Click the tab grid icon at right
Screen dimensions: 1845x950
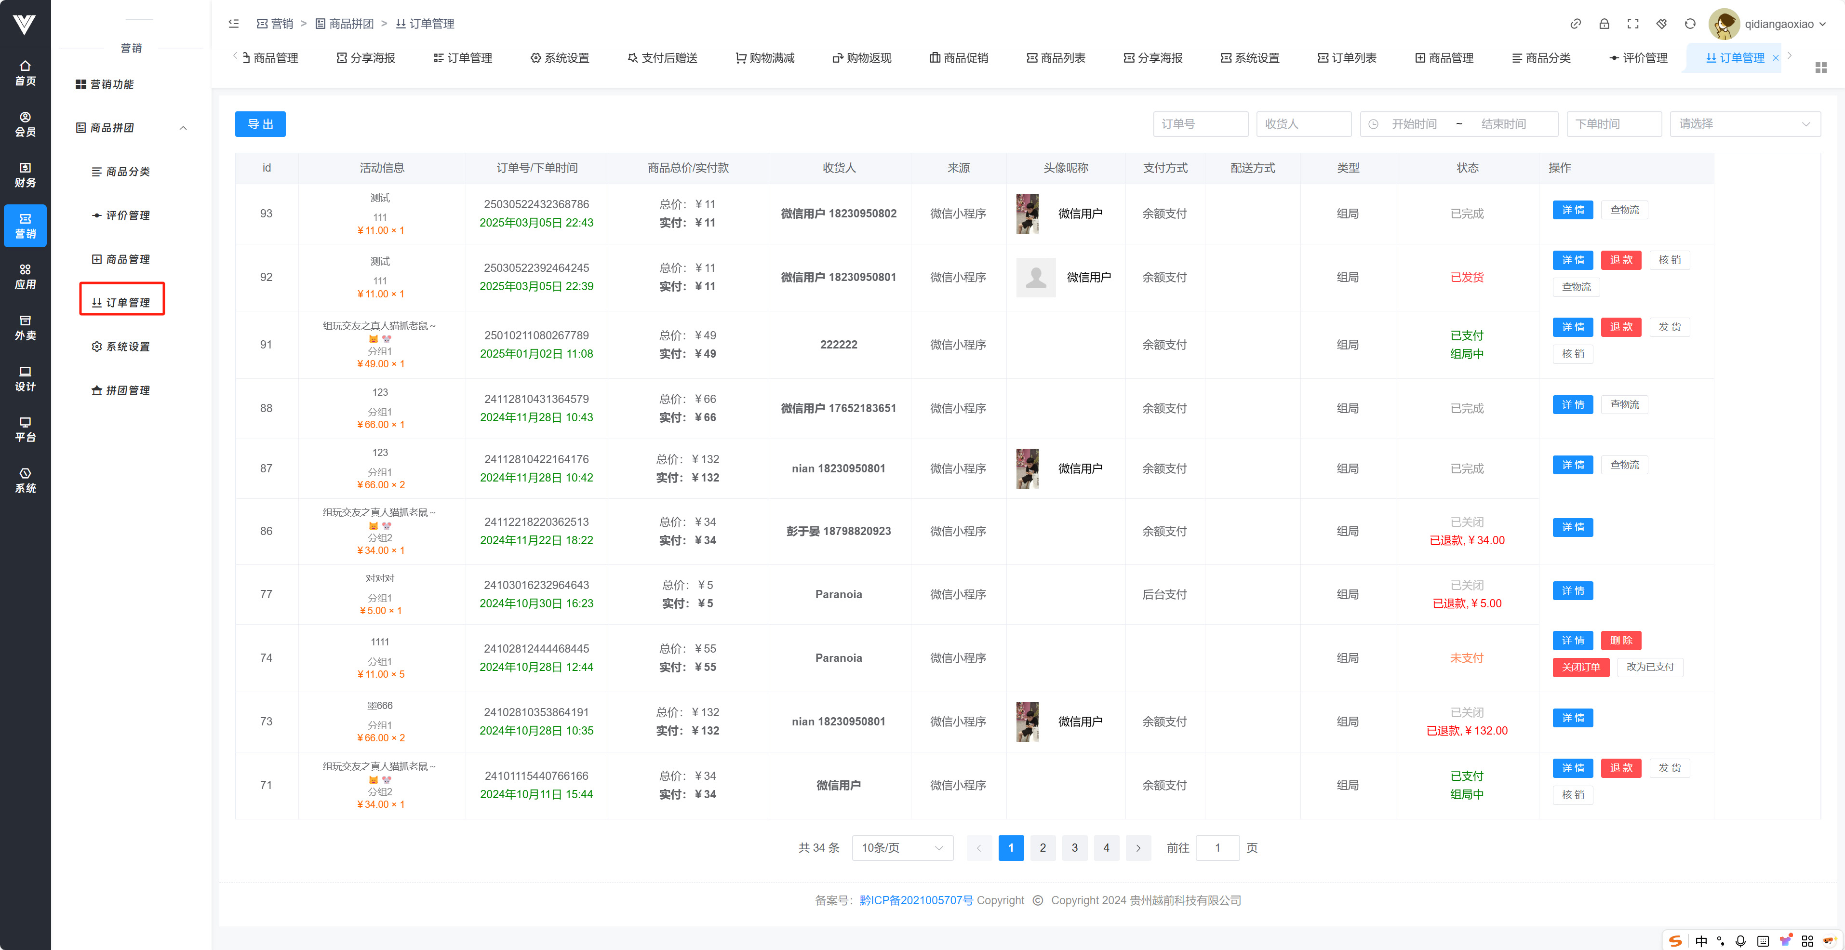[1820, 67]
